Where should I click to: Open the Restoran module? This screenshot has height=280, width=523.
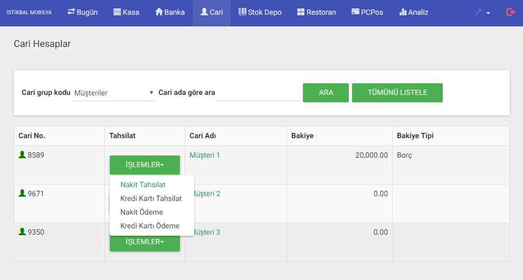[x=316, y=12]
